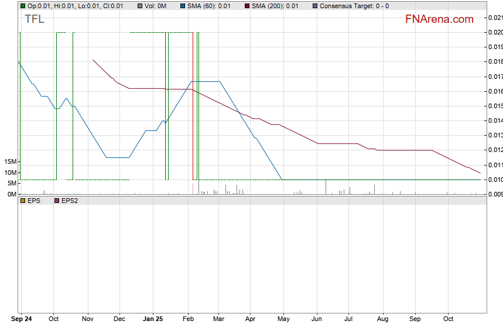Viewport: 503px width, 331px height.
Task: Click the tall volume bar in June
Action: 326,187
